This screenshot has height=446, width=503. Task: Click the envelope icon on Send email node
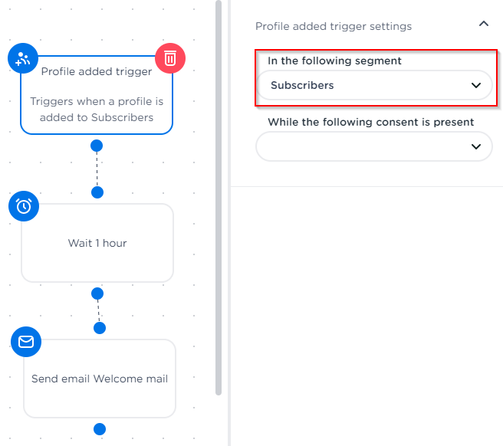click(x=26, y=342)
